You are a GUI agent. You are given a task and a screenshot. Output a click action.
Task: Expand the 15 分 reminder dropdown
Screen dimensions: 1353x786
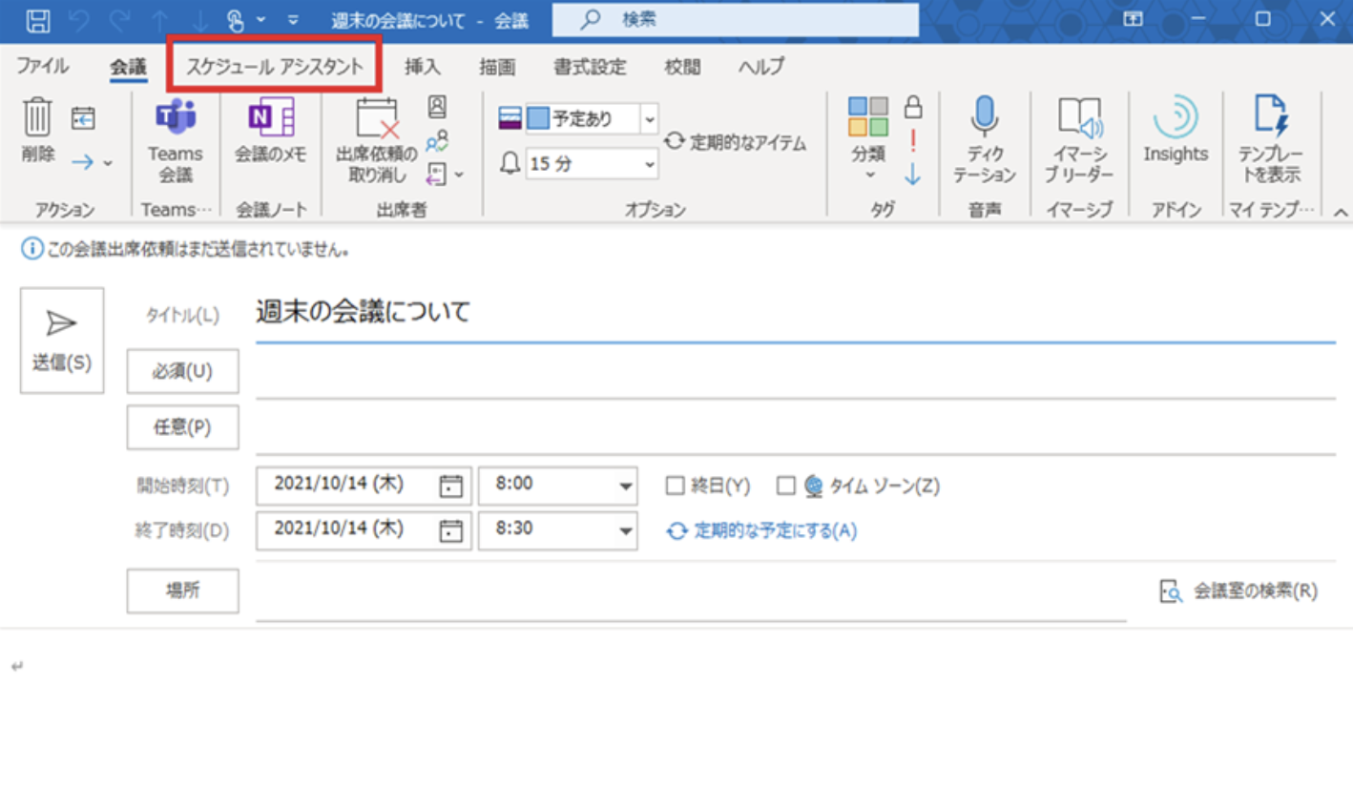pyautogui.click(x=650, y=164)
